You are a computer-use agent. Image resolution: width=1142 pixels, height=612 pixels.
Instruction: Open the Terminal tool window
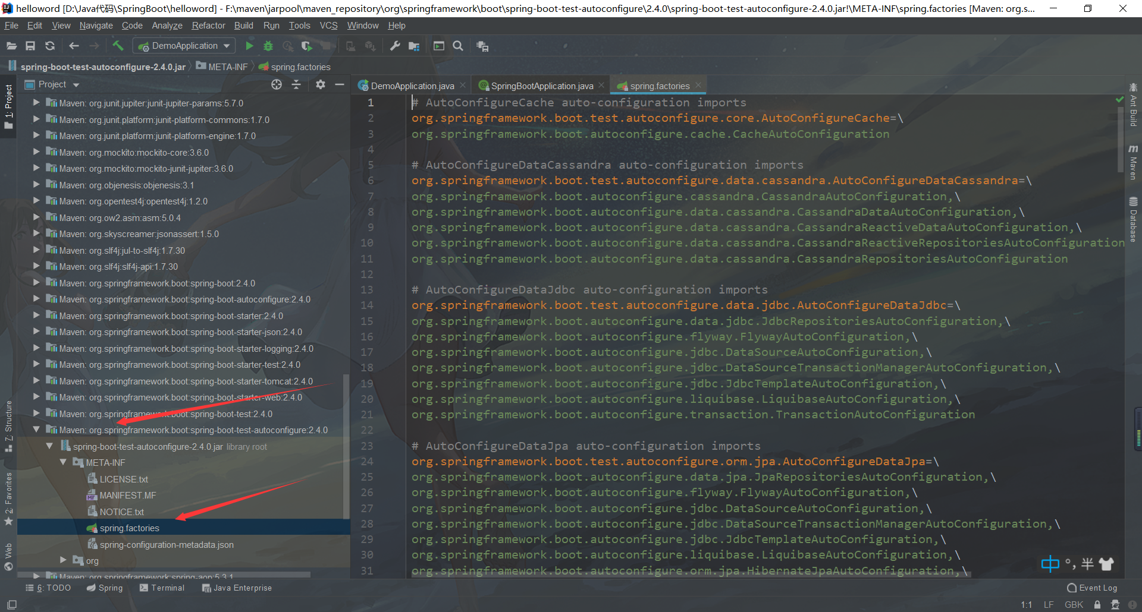pyautogui.click(x=162, y=588)
